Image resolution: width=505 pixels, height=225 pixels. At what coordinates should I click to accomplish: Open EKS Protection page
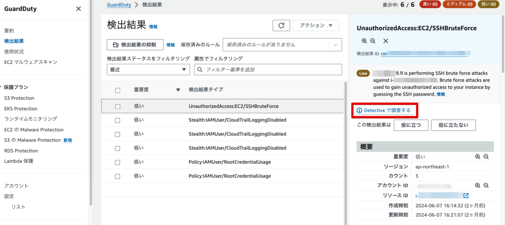[21, 109]
